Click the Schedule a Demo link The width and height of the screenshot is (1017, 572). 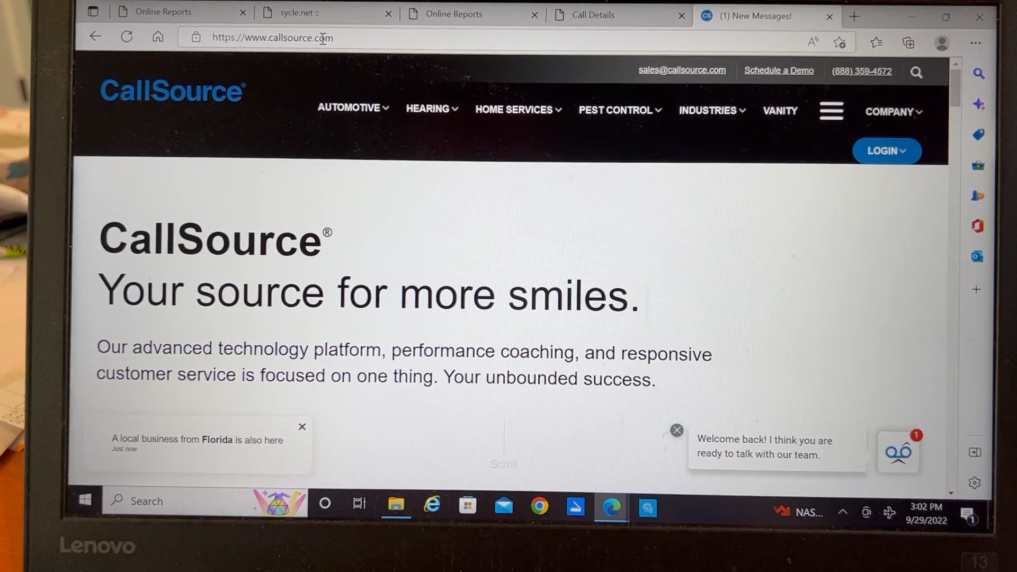pos(779,70)
